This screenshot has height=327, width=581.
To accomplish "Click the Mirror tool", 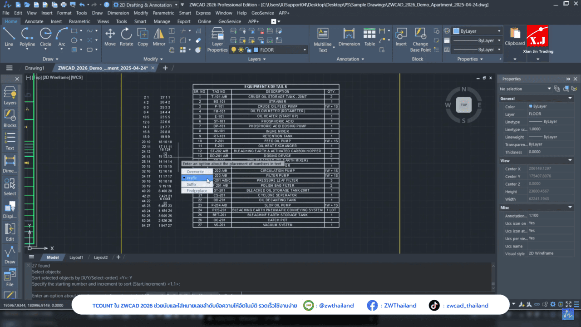I will click(x=159, y=36).
